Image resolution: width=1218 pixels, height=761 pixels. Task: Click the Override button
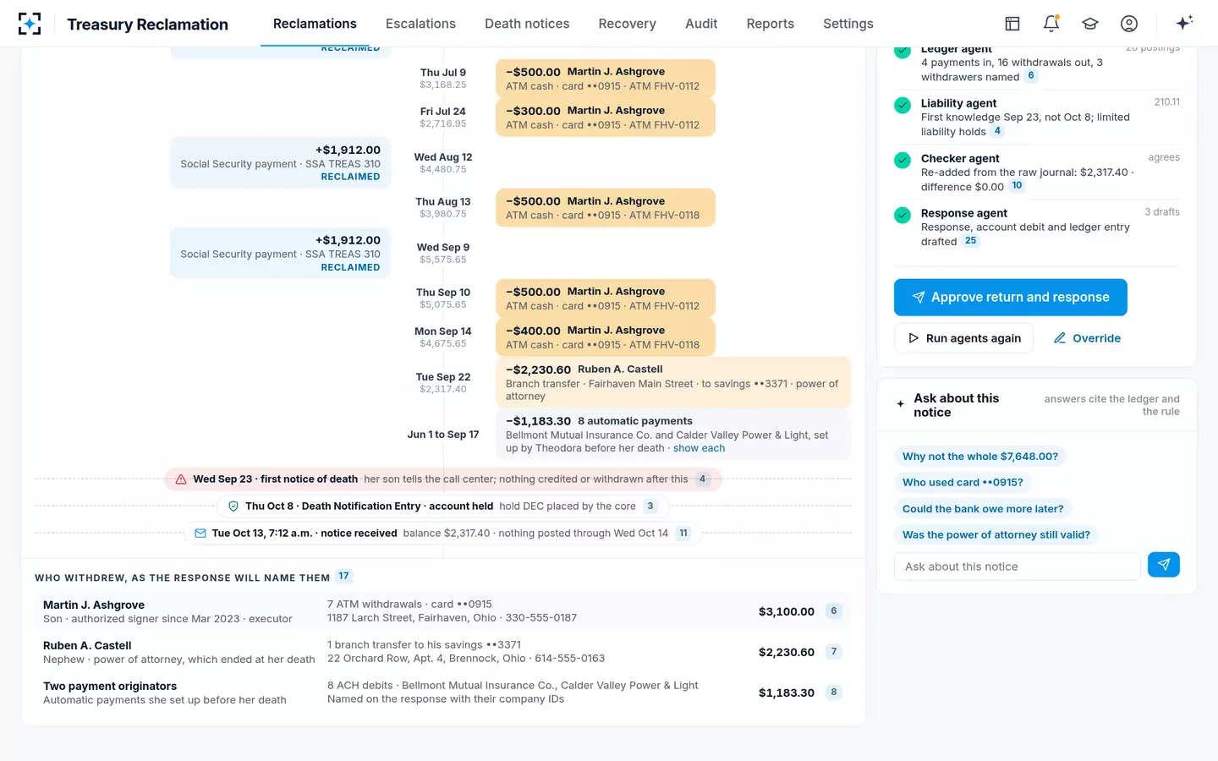tap(1087, 338)
